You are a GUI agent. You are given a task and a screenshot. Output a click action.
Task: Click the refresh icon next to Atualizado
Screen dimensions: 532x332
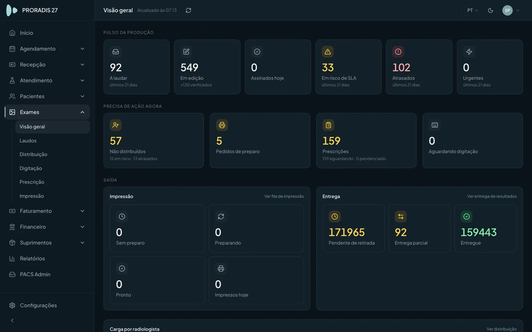pyautogui.click(x=189, y=10)
